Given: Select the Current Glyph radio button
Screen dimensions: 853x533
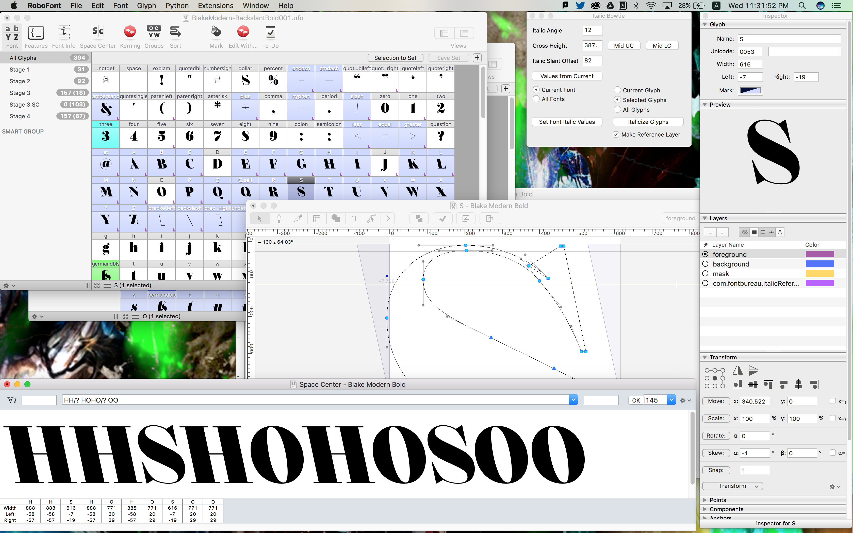Looking at the screenshot, I should point(617,90).
